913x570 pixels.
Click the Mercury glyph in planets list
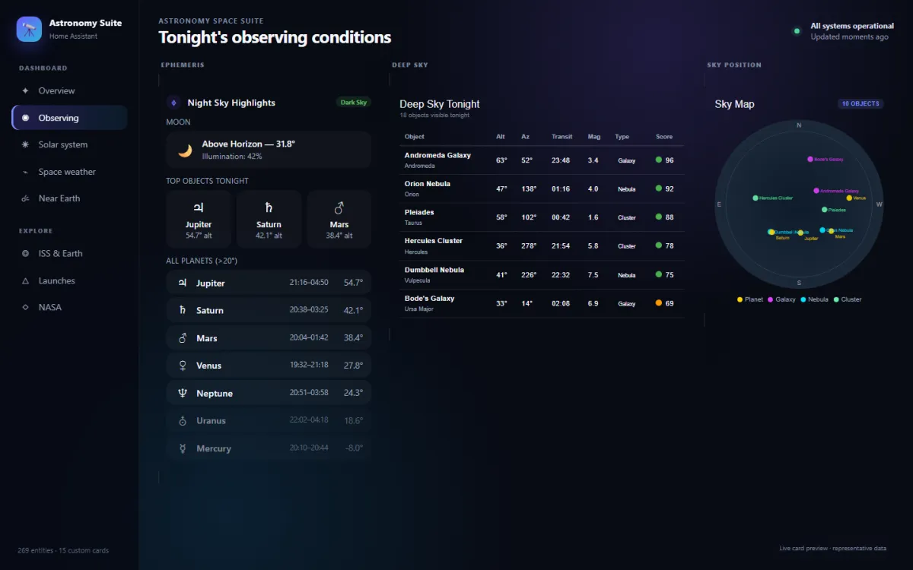point(183,448)
